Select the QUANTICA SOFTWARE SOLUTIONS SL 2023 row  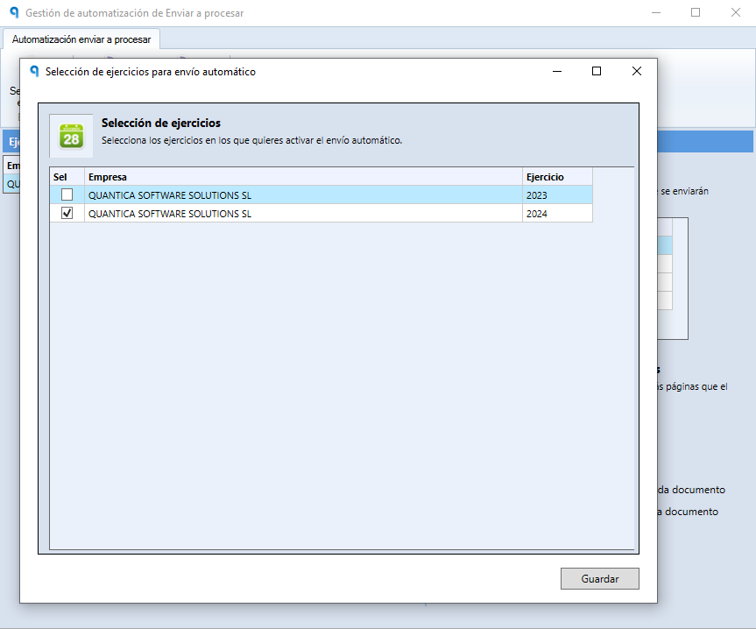[x=321, y=195]
